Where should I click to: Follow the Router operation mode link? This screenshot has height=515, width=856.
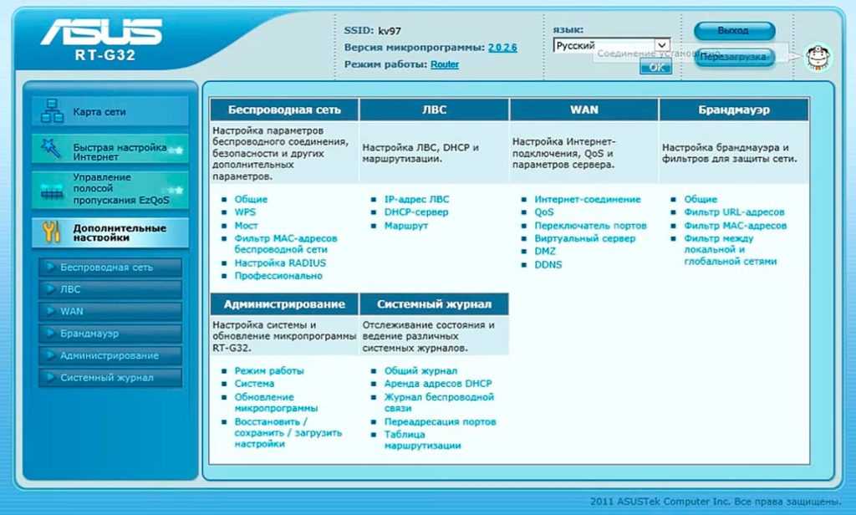pos(445,64)
